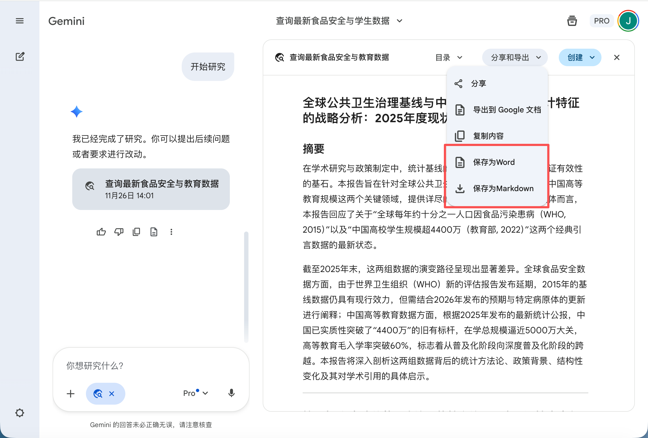Copy response using the copy icon

click(x=136, y=232)
